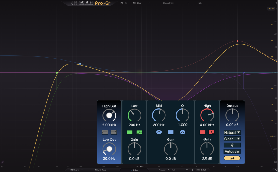
Task: Adjust the Q knob
Action: click(x=183, y=115)
